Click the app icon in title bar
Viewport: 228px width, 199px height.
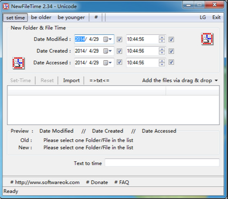[6, 6]
